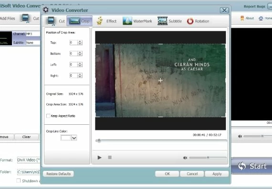Click the Video Converter gear icon in title
This screenshot has width=272, height=189.
(x=46, y=10)
